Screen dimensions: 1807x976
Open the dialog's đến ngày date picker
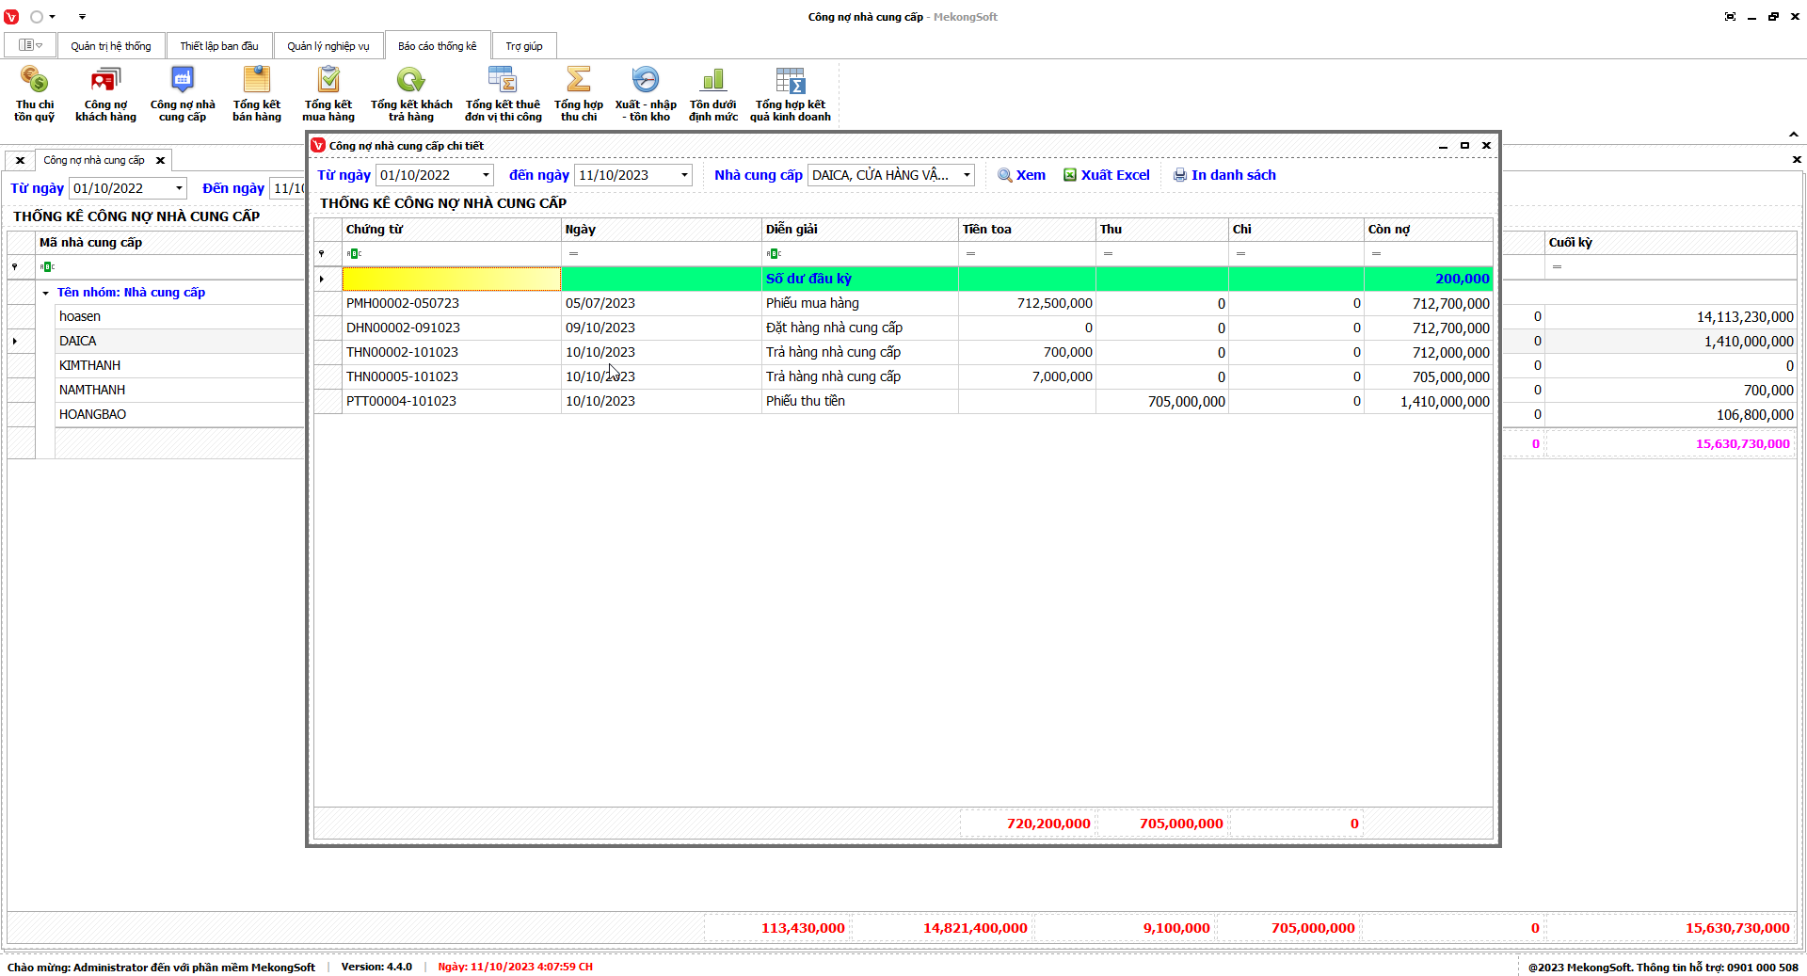pyautogui.click(x=684, y=175)
